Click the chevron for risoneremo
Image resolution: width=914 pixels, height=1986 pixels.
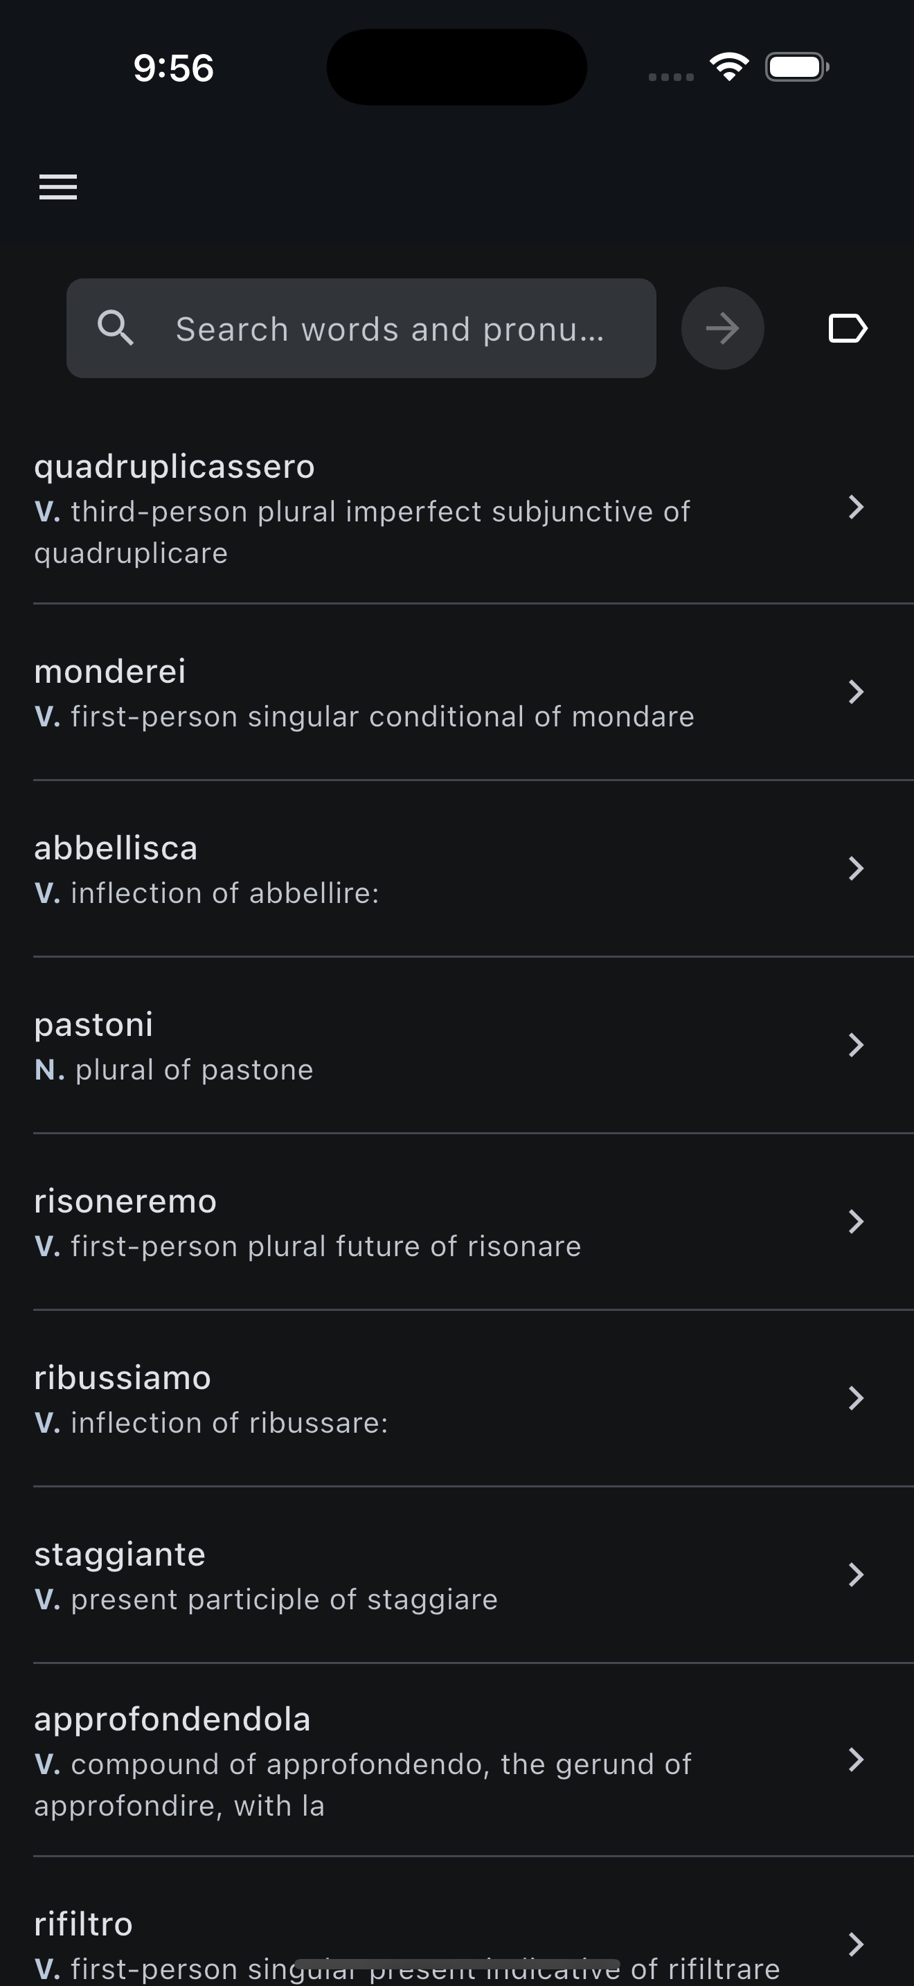(855, 1222)
